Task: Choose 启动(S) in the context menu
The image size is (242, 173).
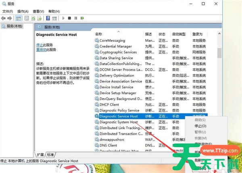Action: point(200,120)
